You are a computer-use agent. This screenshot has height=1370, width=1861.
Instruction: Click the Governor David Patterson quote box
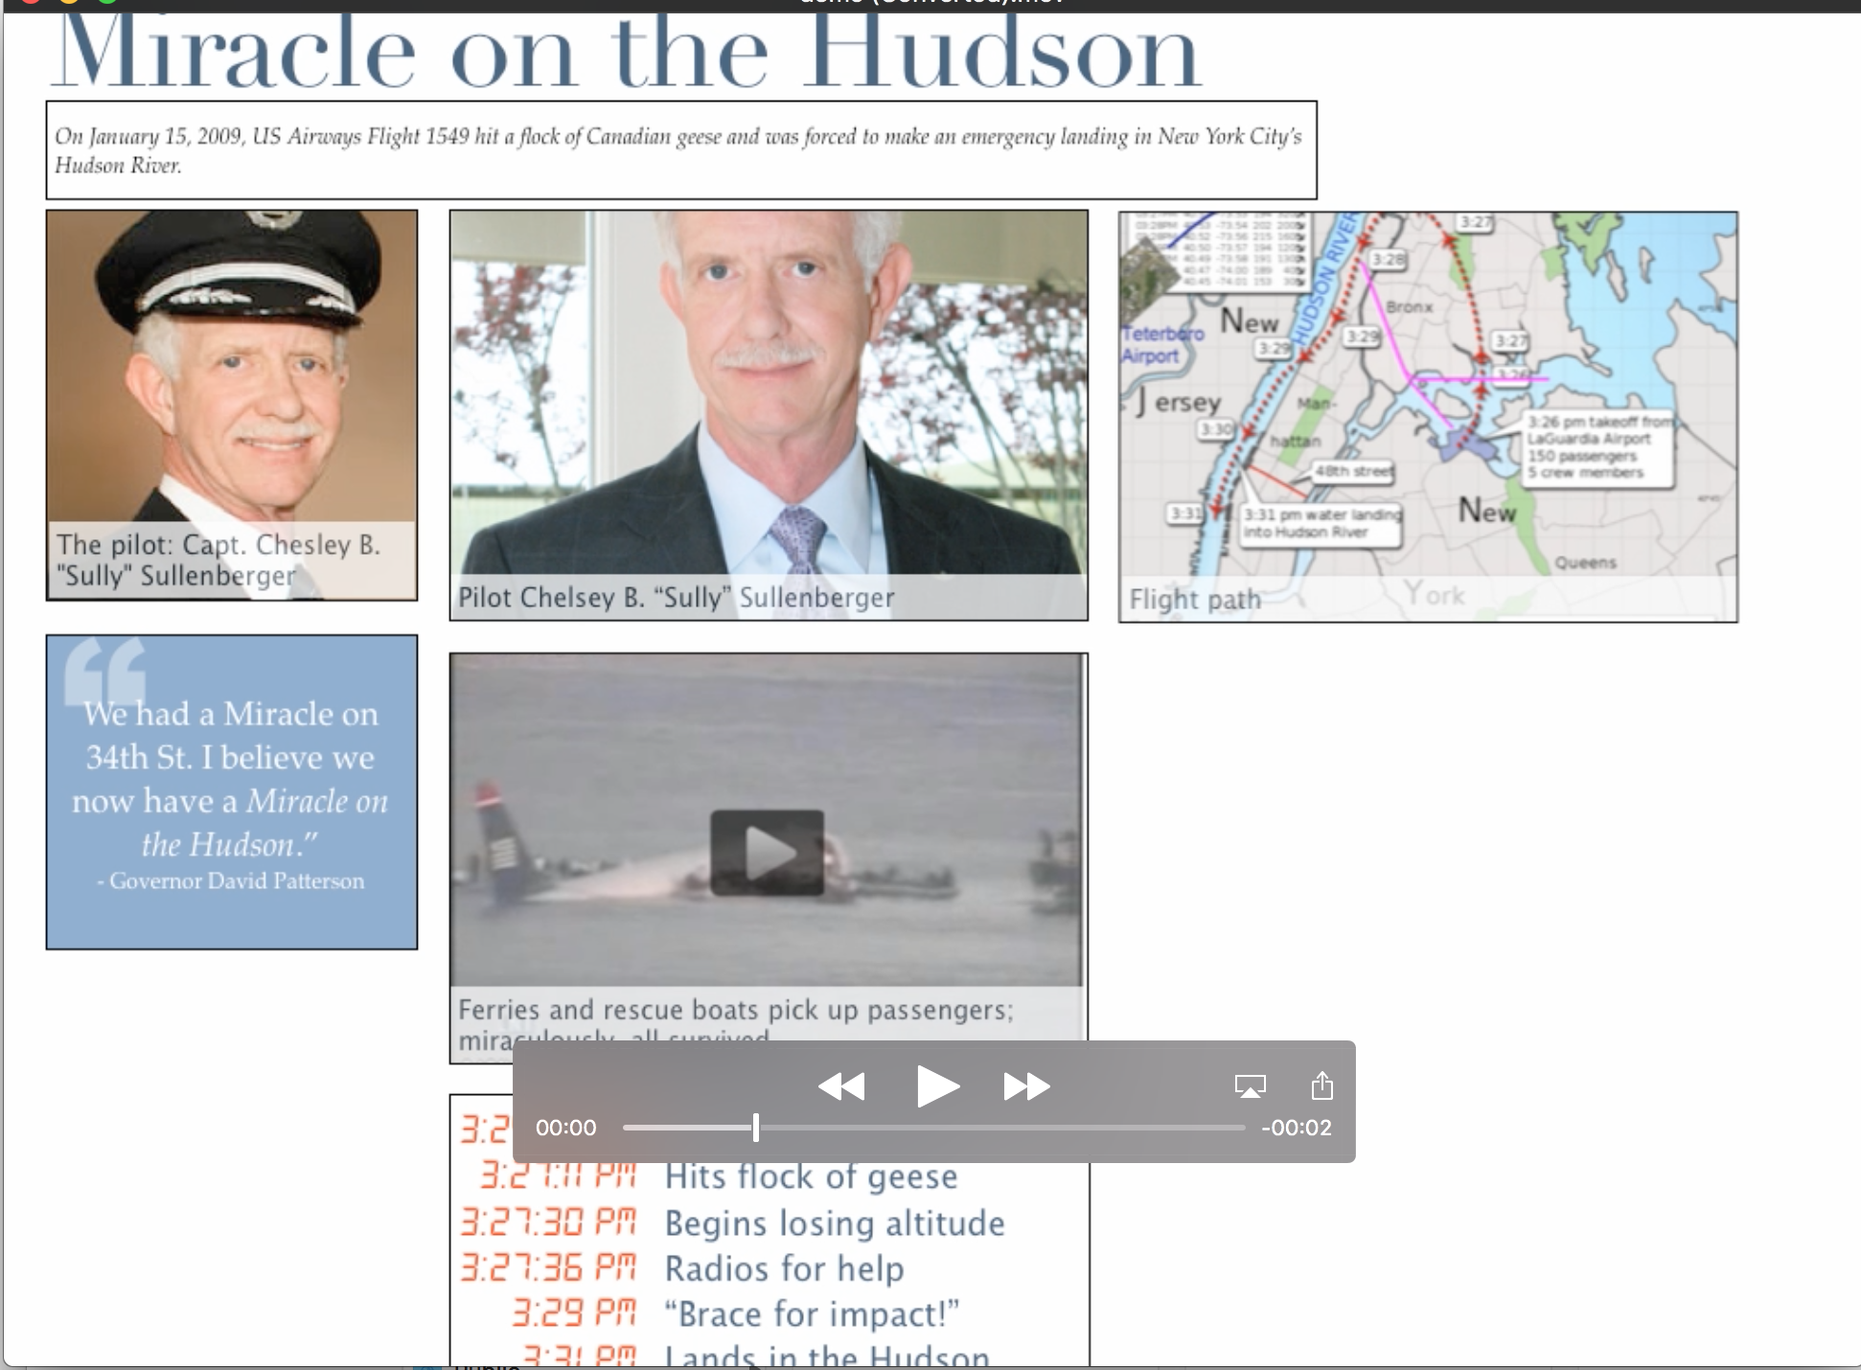pyautogui.click(x=232, y=792)
